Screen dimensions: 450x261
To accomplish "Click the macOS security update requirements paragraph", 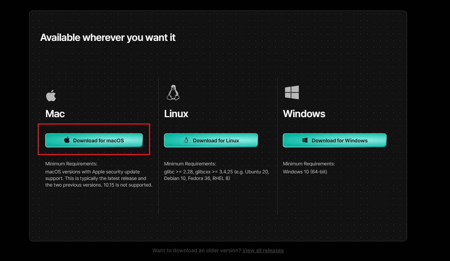I will pos(99,178).
